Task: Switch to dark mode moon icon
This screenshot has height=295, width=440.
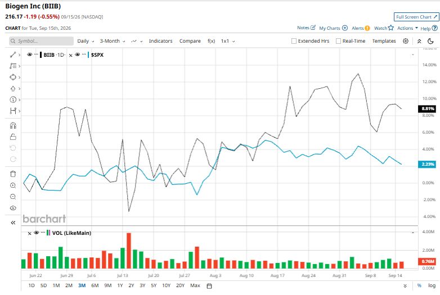Action: point(430,41)
